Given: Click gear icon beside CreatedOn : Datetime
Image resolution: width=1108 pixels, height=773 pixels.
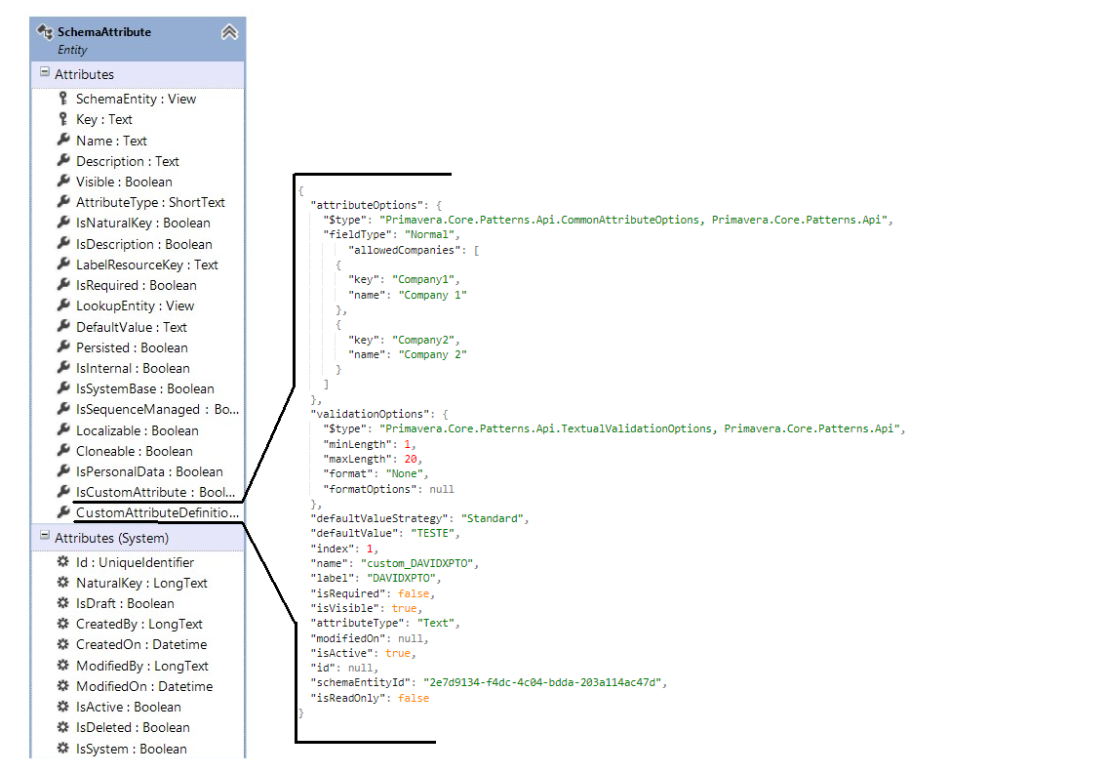Looking at the screenshot, I should (62, 644).
